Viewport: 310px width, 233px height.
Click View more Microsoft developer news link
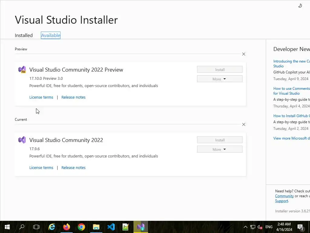292,138
